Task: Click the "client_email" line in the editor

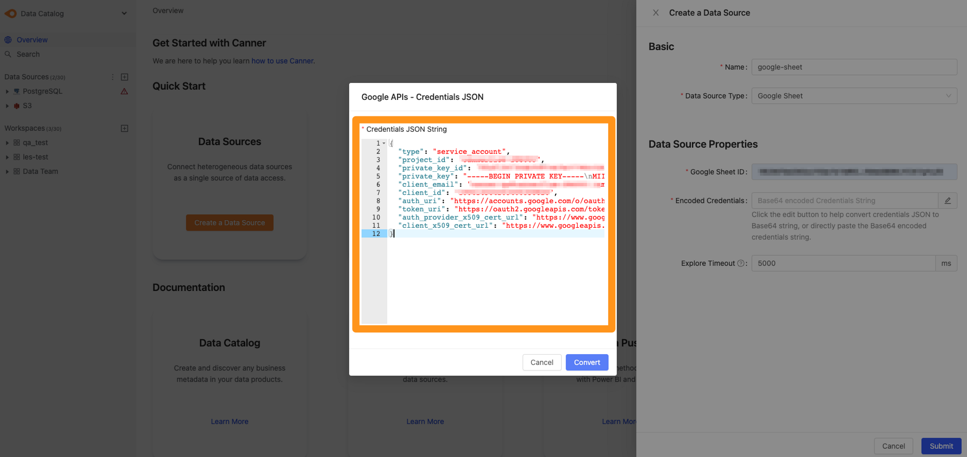Action: [501, 184]
